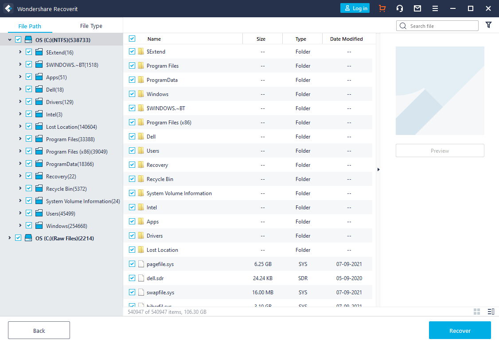The width and height of the screenshot is (499, 343).
Task: Toggle the select-all checkbox in header
Action: click(x=132, y=39)
